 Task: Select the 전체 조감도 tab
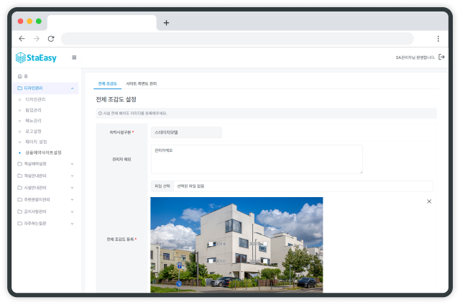click(106, 83)
